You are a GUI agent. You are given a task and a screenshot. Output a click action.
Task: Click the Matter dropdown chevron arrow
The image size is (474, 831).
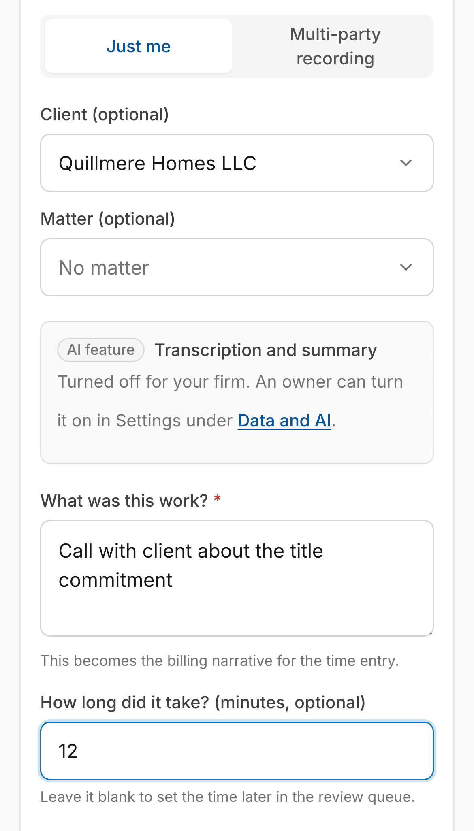pos(406,267)
